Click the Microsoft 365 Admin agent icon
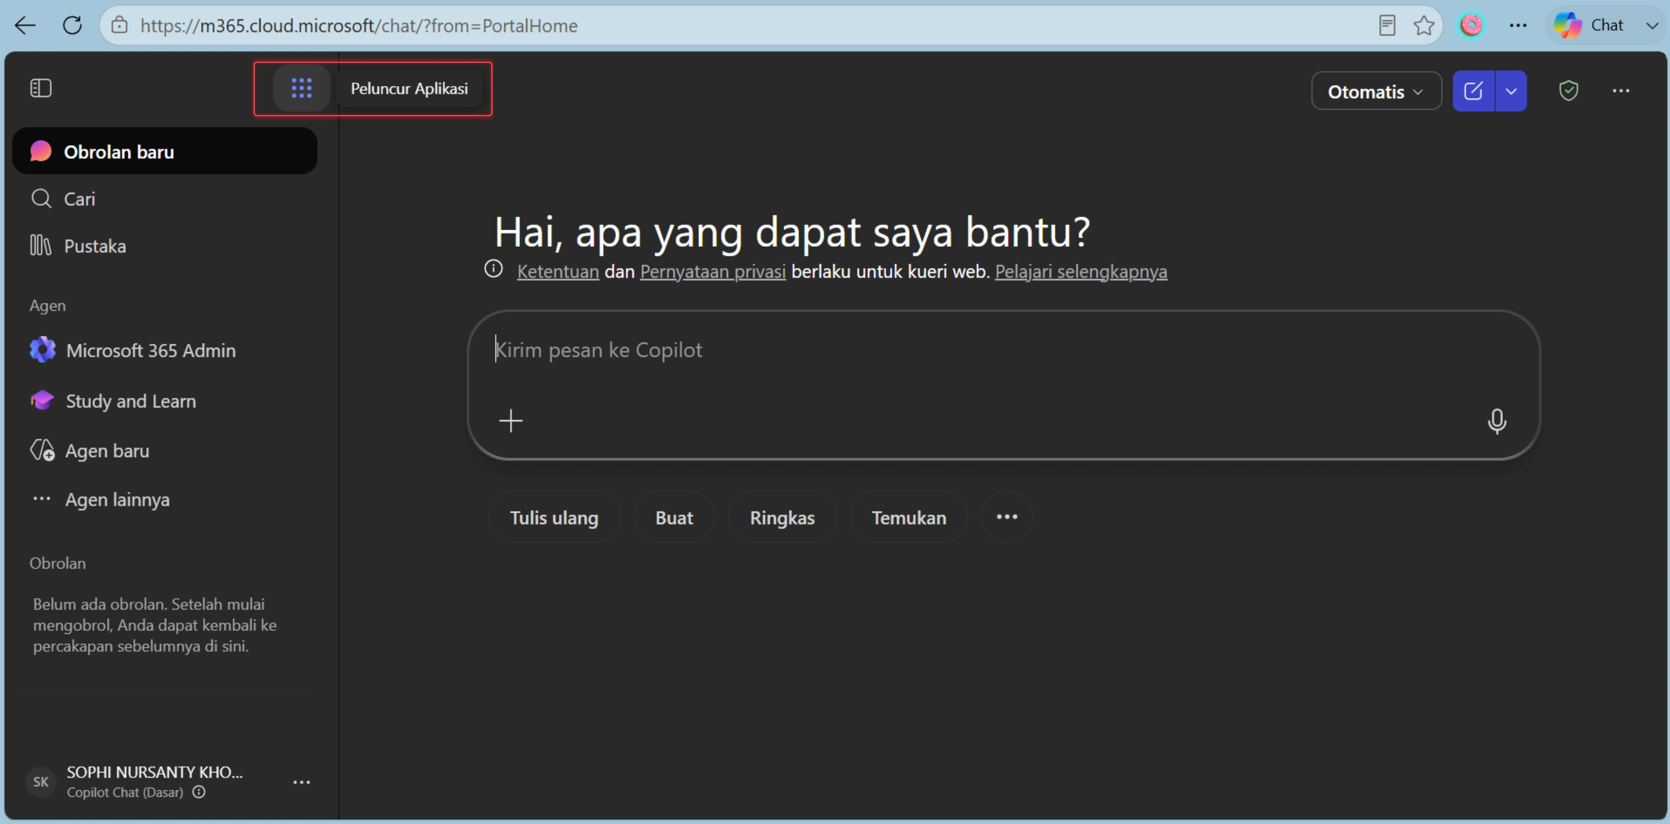This screenshot has width=1670, height=824. [x=43, y=350]
